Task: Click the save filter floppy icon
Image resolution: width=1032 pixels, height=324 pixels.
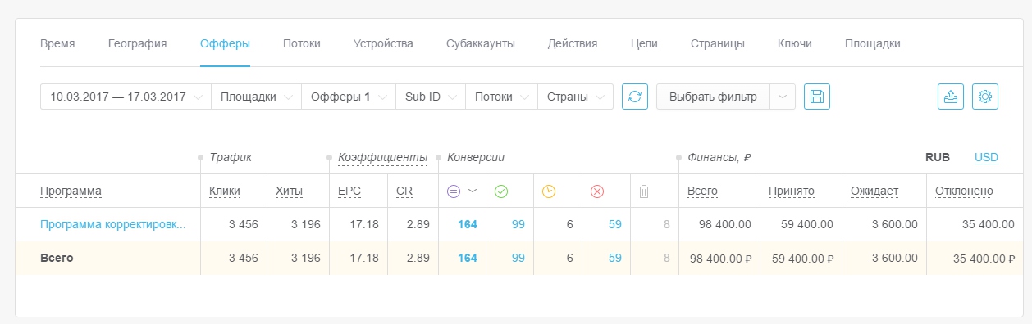Action: click(x=817, y=97)
